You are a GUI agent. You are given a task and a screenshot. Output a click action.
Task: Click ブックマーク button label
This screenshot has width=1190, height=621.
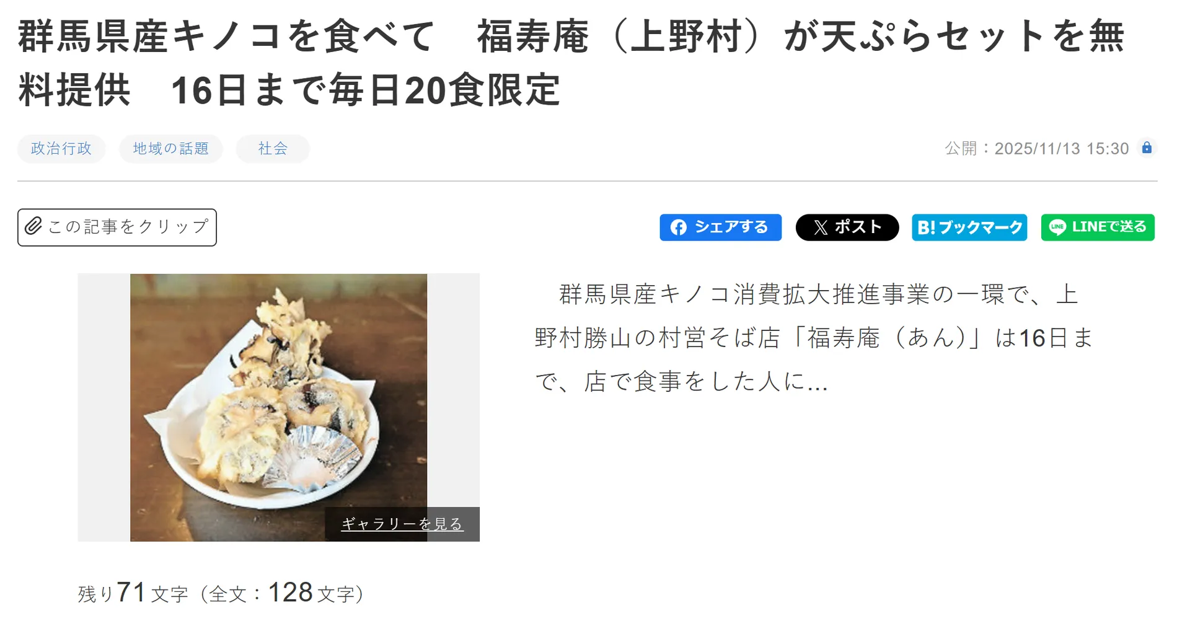pos(980,227)
